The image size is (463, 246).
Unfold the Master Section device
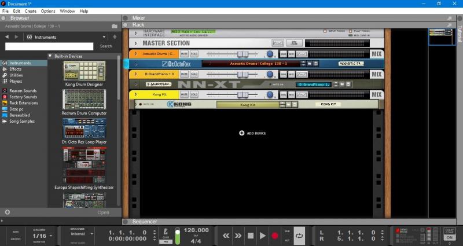[x=136, y=43]
